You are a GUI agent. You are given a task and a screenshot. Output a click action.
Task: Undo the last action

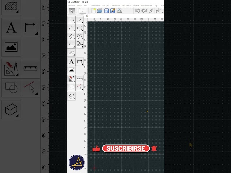(138, 11)
